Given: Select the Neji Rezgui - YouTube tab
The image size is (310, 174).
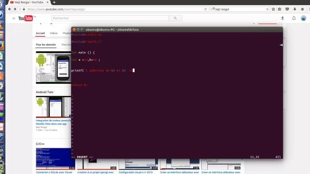Looking at the screenshot, I should [29, 2].
